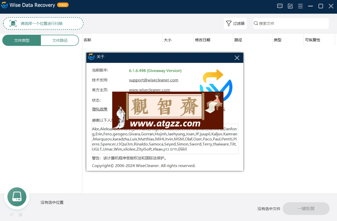
Task: Sort by the 修改日期 column header
Action: pyautogui.click(x=213, y=40)
